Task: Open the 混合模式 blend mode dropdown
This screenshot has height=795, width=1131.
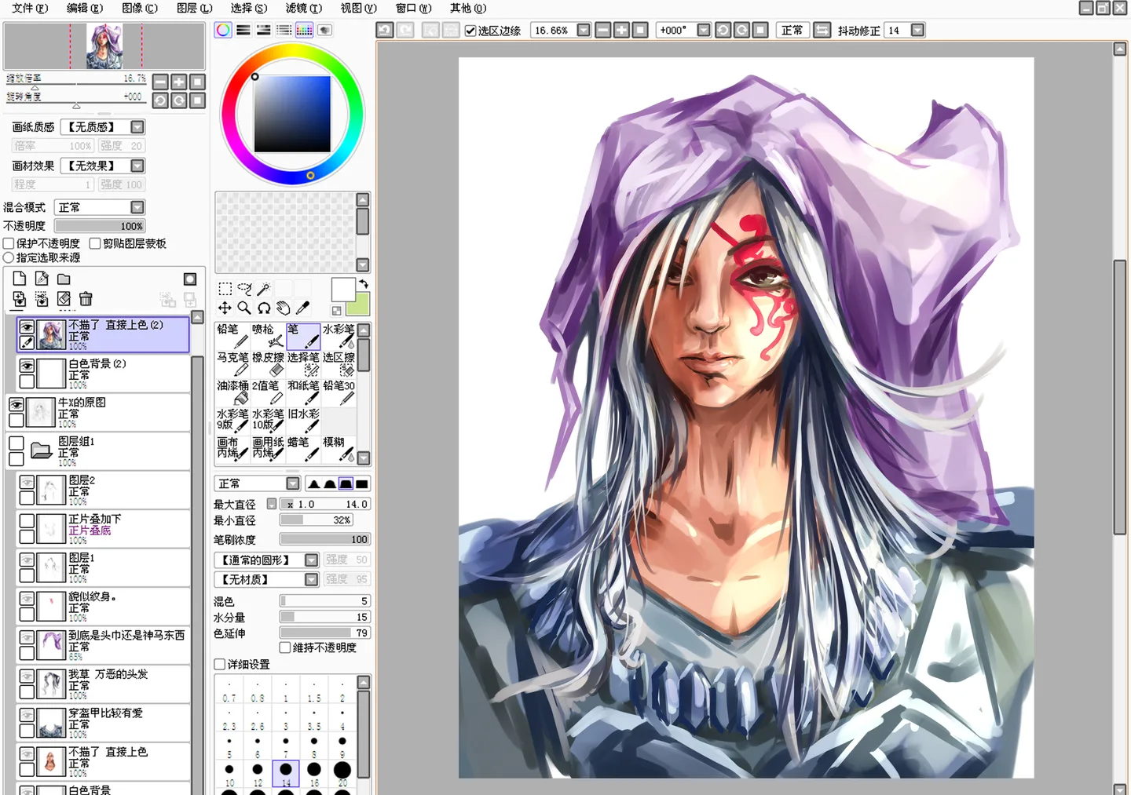Action: (x=137, y=207)
